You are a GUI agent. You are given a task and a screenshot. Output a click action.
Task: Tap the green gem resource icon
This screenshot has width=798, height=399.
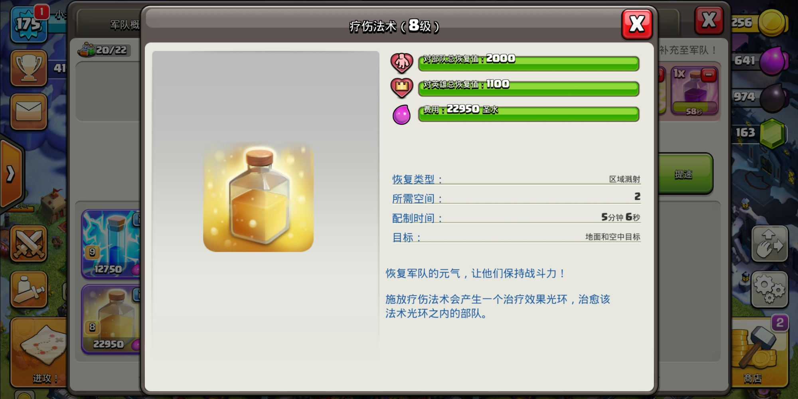772,133
